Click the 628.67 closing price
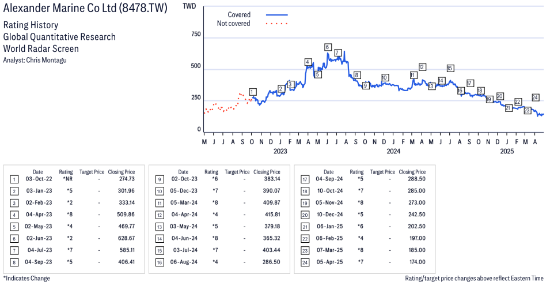 pos(126,238)
